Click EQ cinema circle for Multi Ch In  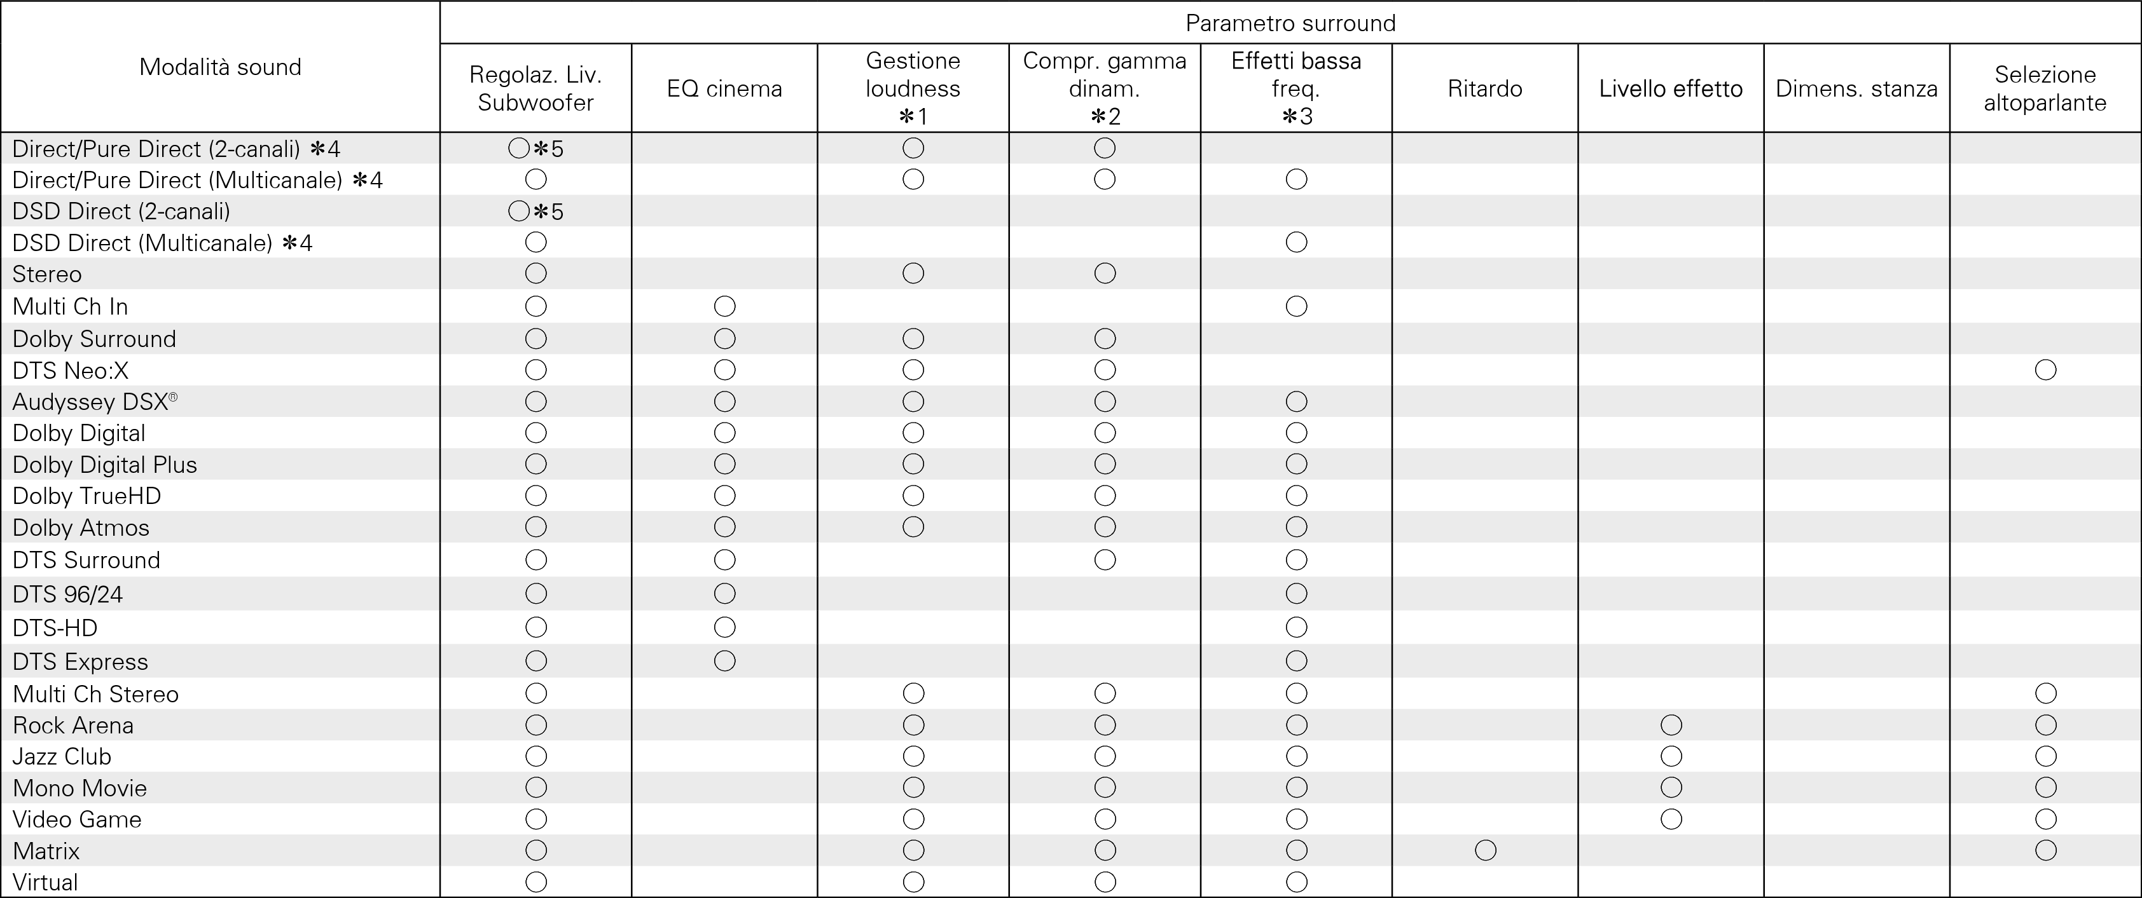[x=724, y=306]
